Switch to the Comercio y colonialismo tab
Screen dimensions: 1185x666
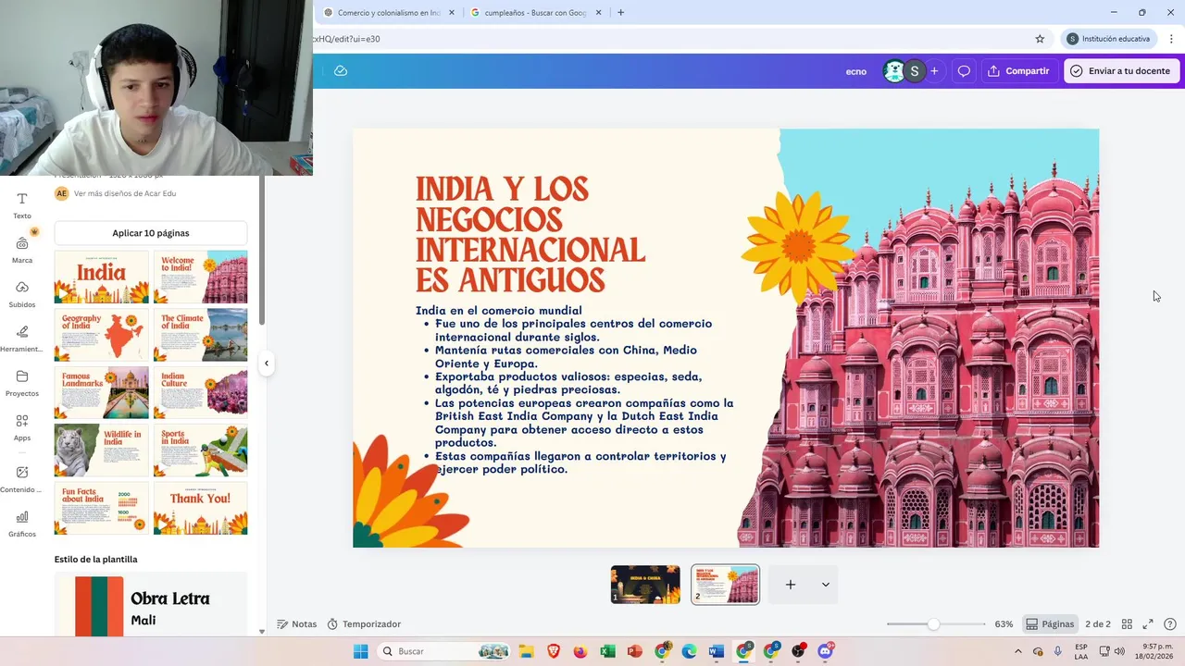(390, 13)
